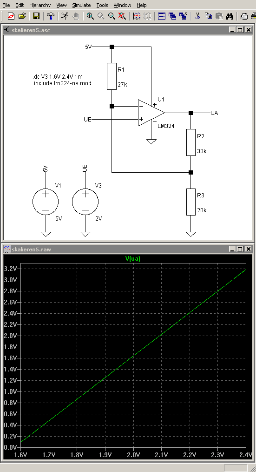Select resistor R2 label
This screenshot has height=472, width=256.
201,136
